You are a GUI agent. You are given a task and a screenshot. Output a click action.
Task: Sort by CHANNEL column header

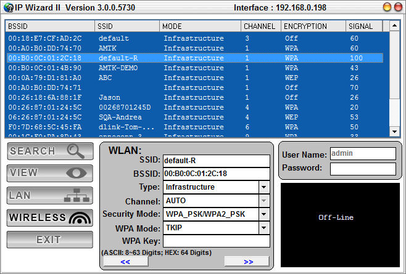(x=261, y=26)
